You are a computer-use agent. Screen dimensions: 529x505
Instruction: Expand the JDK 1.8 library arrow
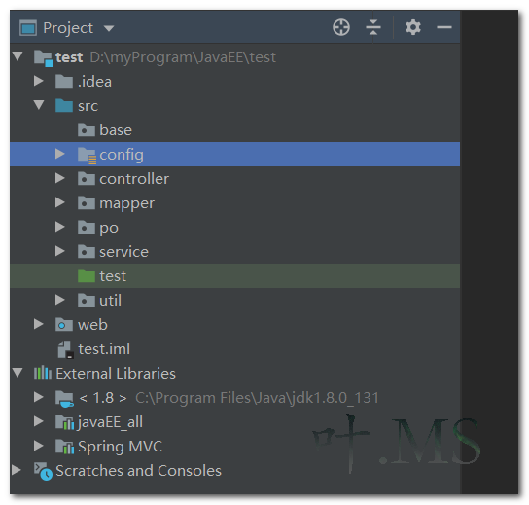[x=39, y=397]
